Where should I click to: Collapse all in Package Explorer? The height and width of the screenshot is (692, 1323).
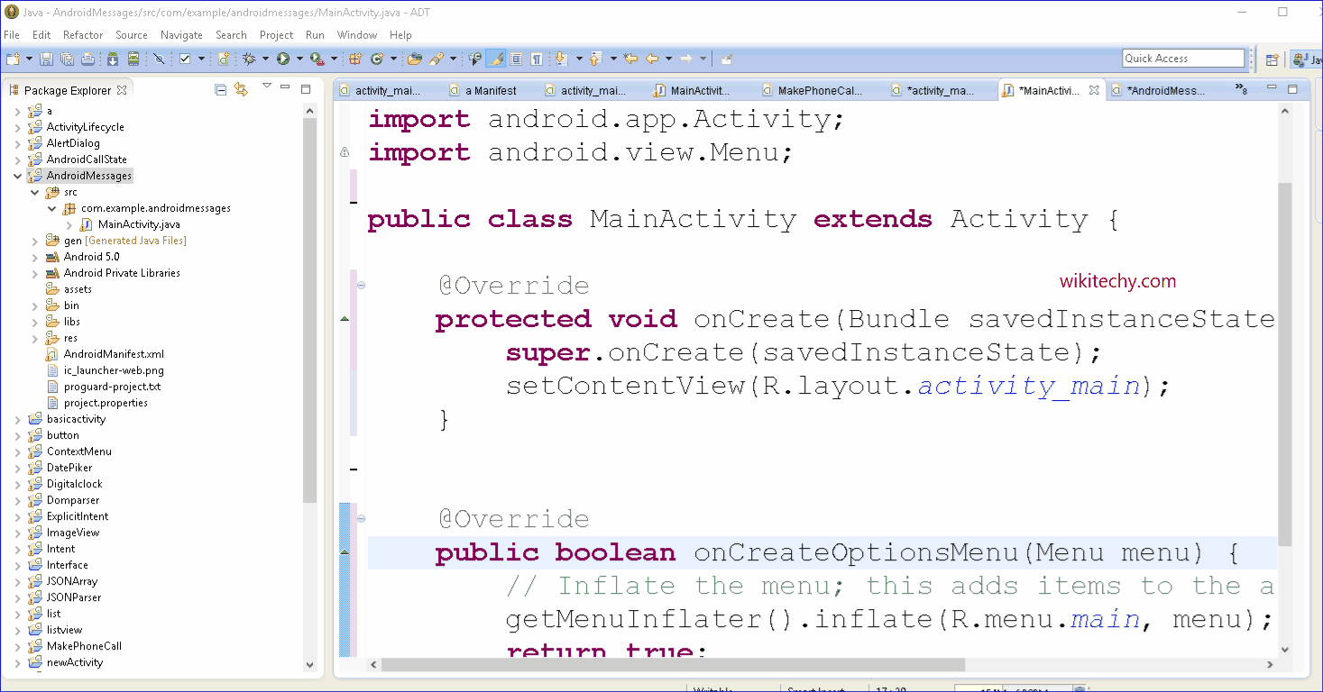click(x=221, y=89)
